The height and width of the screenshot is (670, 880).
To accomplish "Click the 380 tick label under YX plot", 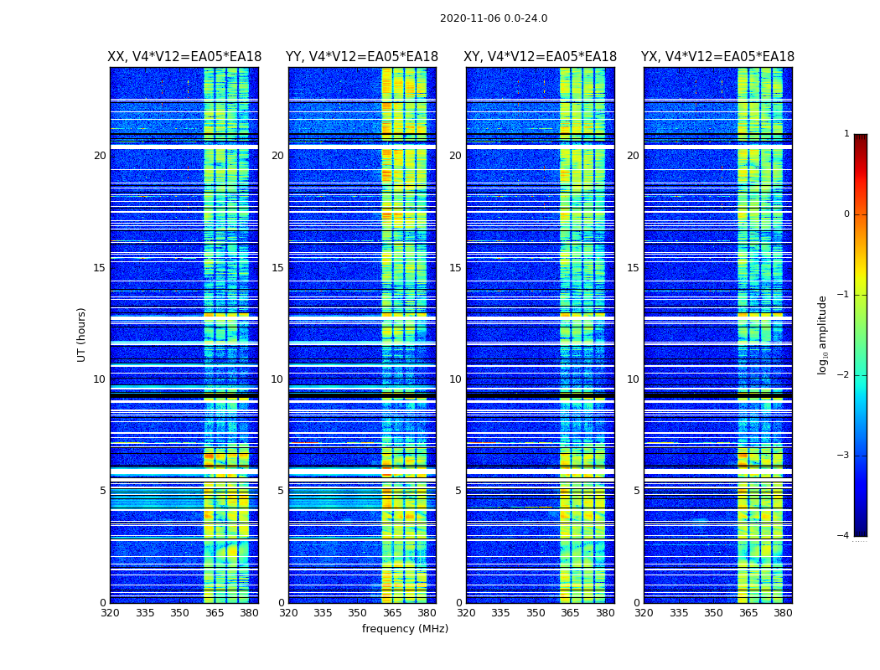I will pyautogui.click(x=783, y=613).
